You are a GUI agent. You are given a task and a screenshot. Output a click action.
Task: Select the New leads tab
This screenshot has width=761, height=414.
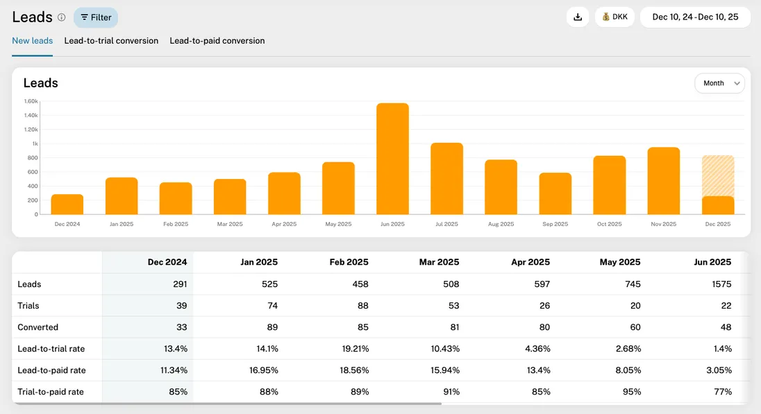32,41
